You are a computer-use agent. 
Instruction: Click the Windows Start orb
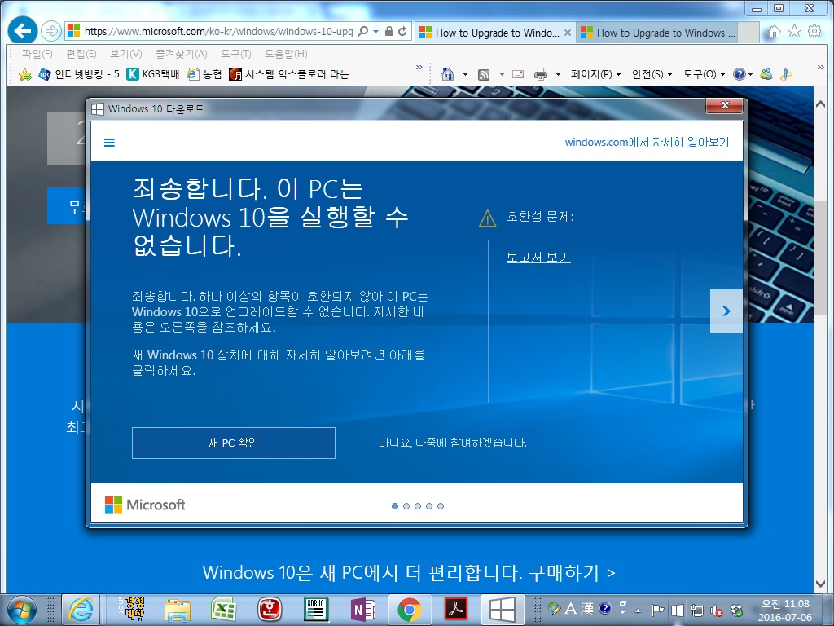tap(22, 610)
